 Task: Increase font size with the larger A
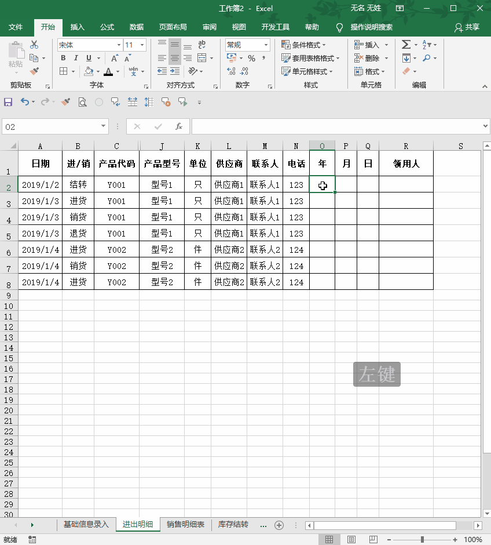point(115,58)
